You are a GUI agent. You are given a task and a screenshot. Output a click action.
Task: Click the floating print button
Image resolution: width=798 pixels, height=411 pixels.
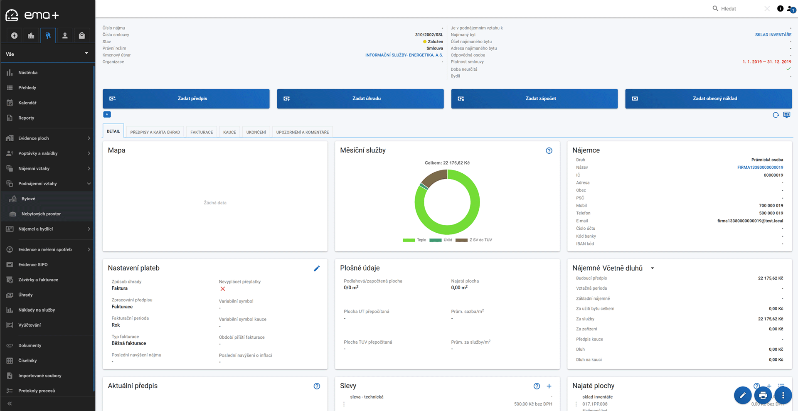pos(763,395)
